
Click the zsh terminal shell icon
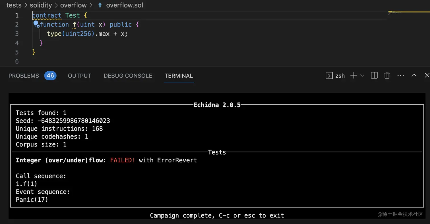click(329, 76)
